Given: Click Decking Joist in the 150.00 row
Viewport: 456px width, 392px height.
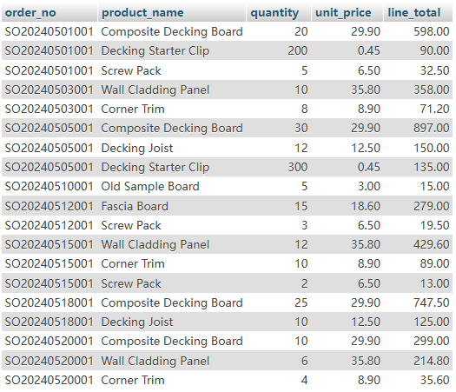Looking at the screenshot, I should click(x=137, y=148).
